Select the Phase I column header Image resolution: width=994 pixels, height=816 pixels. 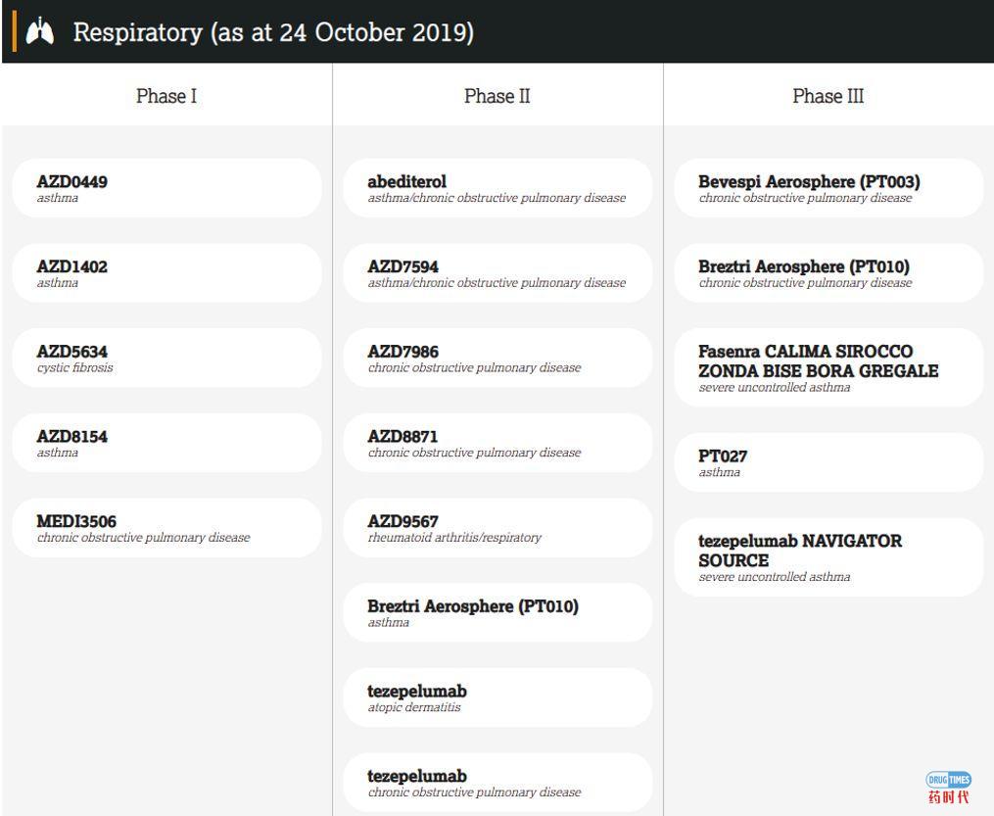pos(166,96)
